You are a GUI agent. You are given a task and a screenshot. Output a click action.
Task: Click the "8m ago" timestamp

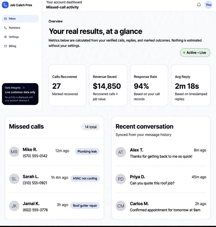pyautogui.click(x=200, y=150)
